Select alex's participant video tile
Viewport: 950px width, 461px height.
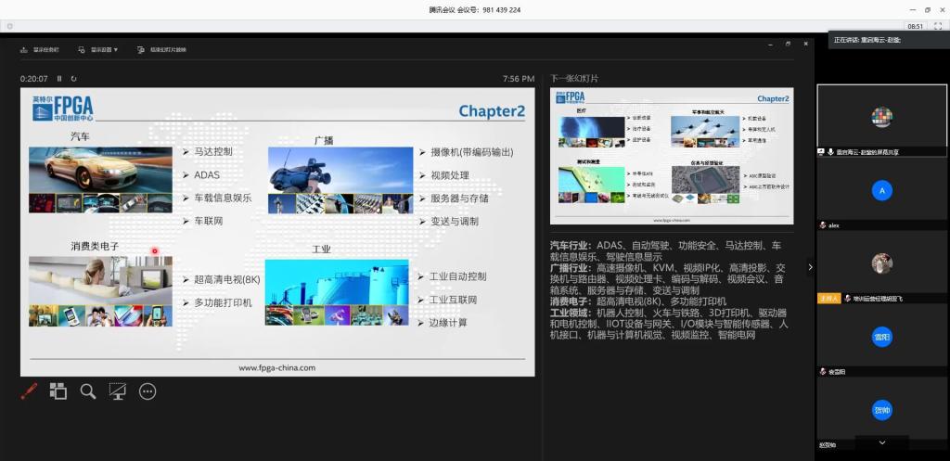pyautogui.click(x=881, y=190)
